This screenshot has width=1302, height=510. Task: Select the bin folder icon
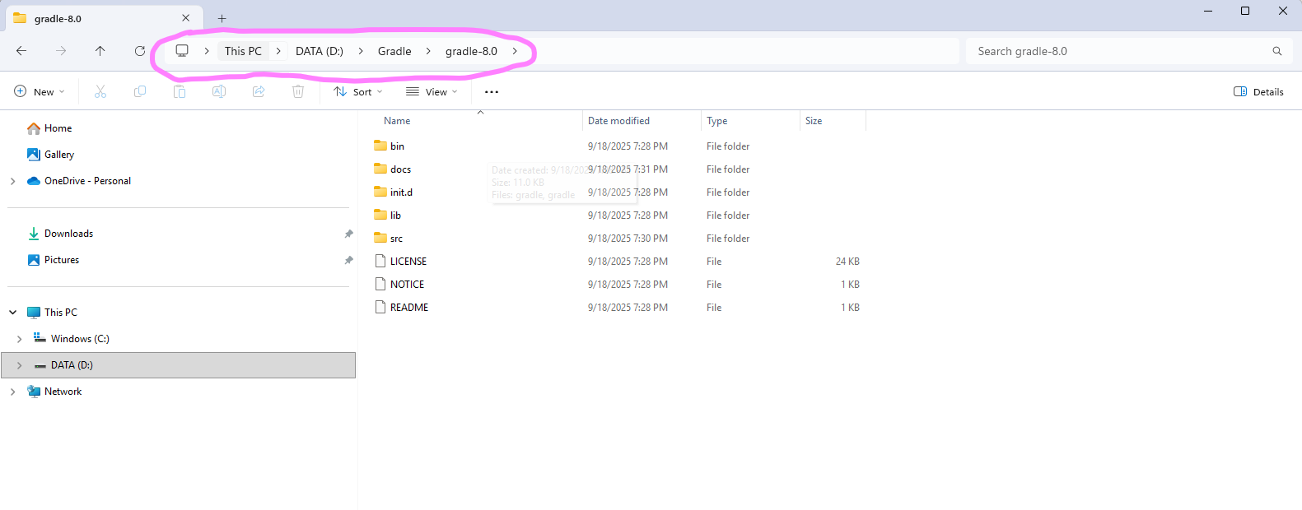(380, 146)
